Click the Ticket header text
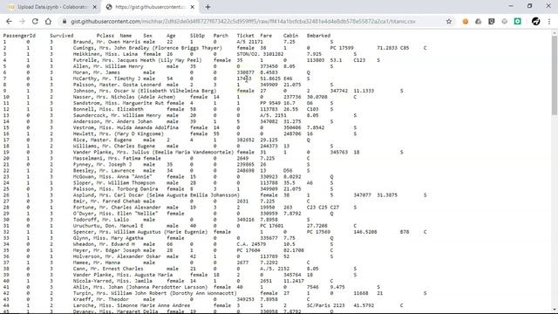 (x=246, y=36)
